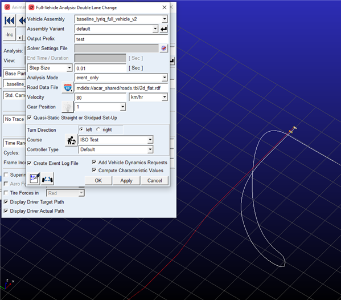Click the Apply button
The height and width of the screenshot is (300, 341).
click(x=126, y=181)
